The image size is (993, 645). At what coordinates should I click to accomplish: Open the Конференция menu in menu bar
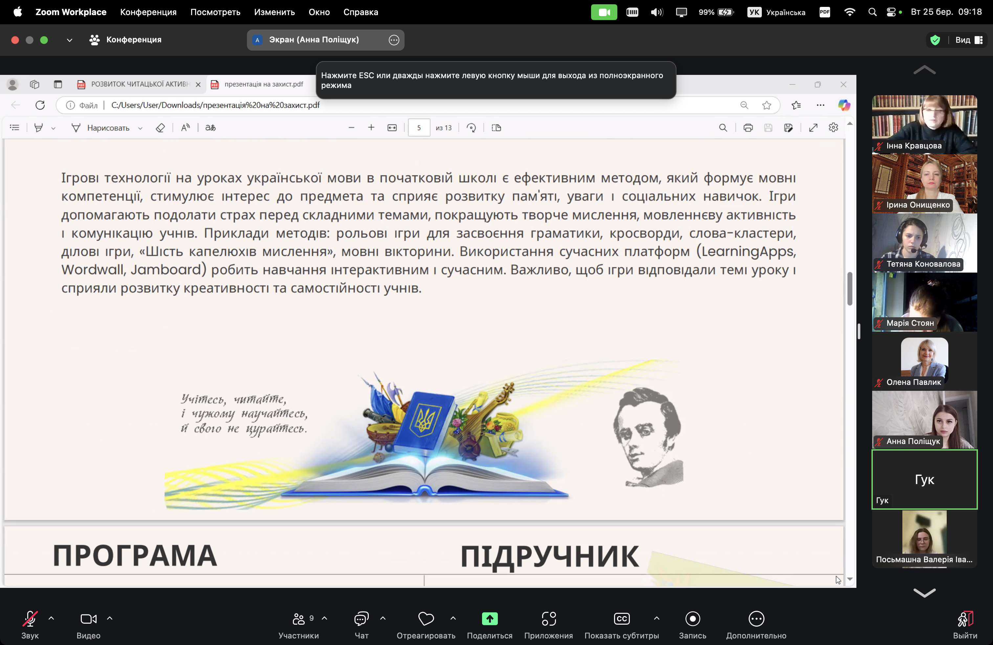[x=148, y=12]
